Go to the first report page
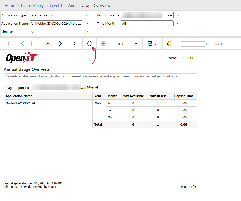The height and width of the screenshot is (201, 241). 8,44
